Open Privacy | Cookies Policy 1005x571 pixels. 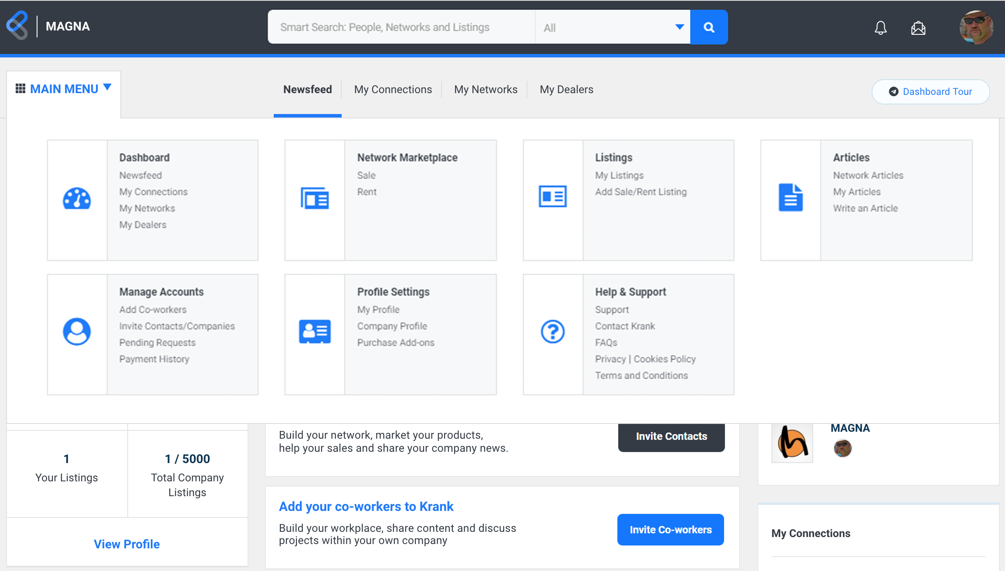tap(645, 359)
